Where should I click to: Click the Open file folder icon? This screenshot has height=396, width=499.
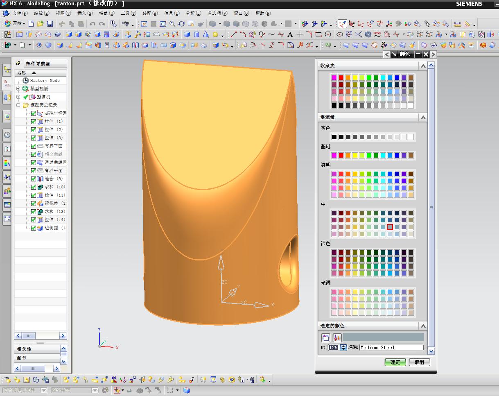(40, 24)
